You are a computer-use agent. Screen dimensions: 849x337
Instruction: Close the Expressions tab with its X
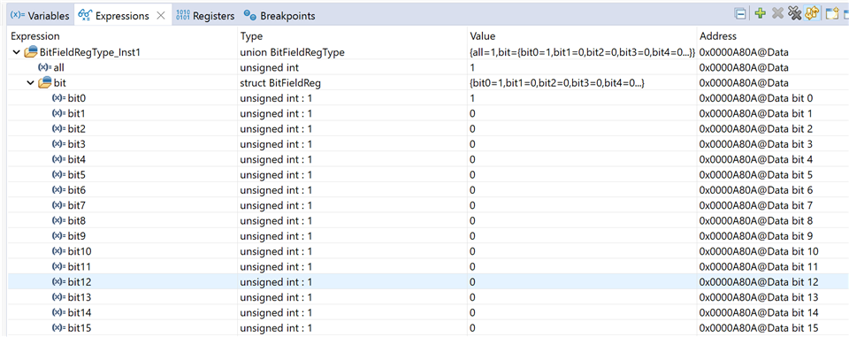point(161,16)
